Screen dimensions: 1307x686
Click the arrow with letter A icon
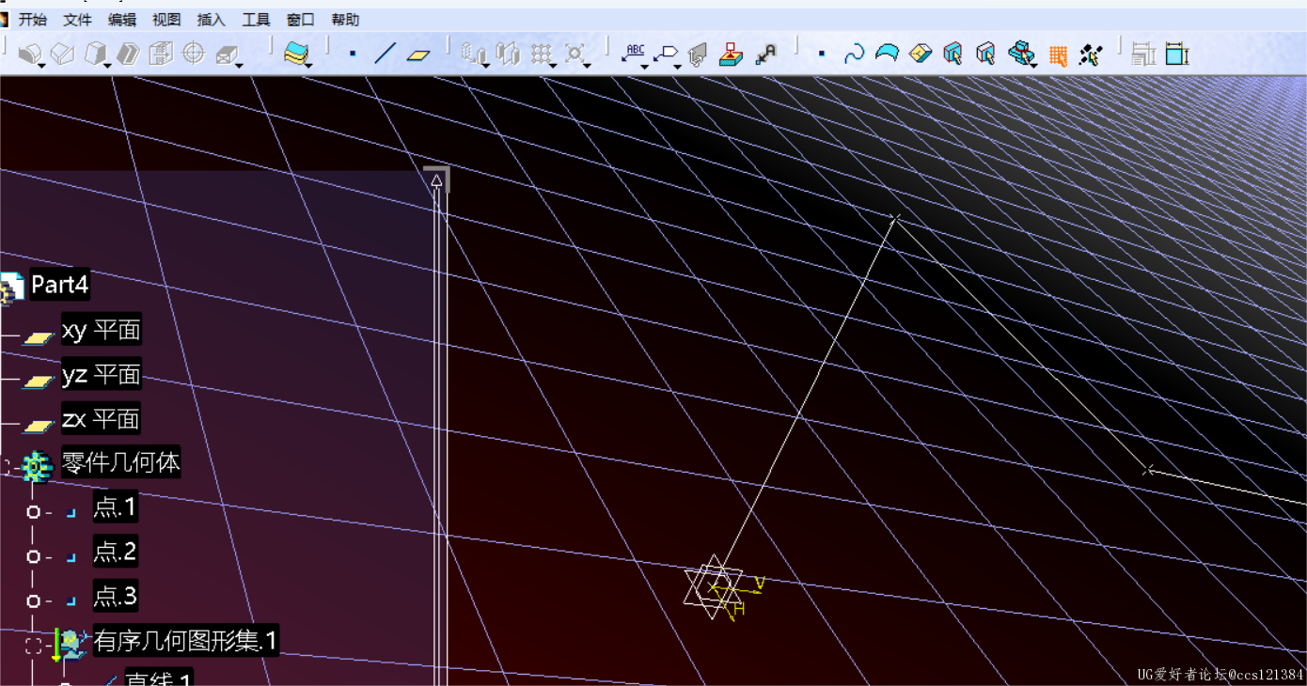(765, 55)
